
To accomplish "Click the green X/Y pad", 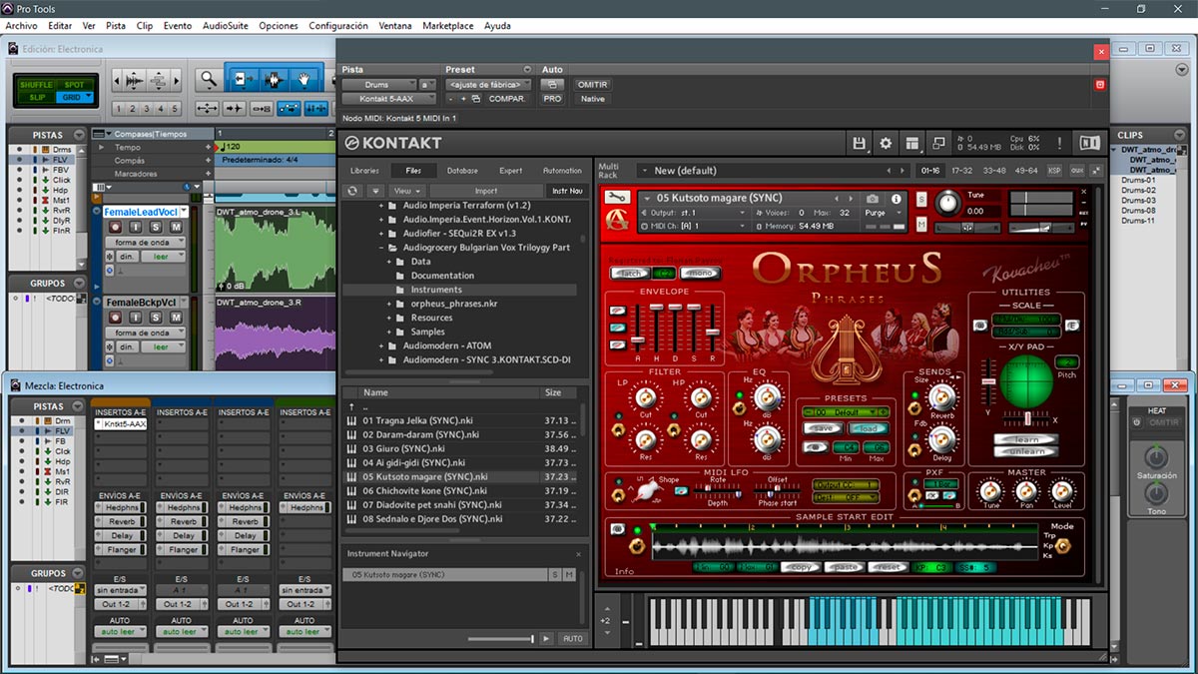I will pos(1026,380).
